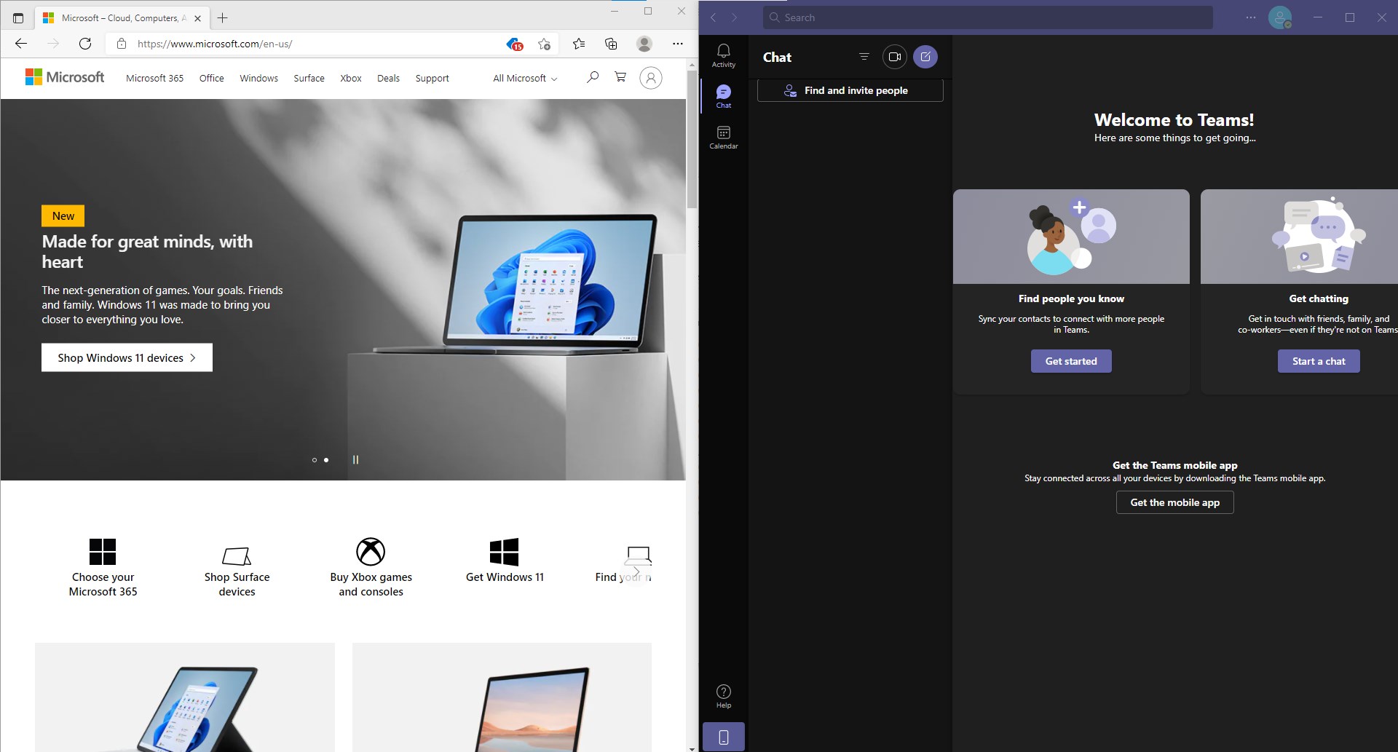Open Surface nav item
Image resolution: width=1398 pixels, height=752 pixels.
tap(309, 79)
